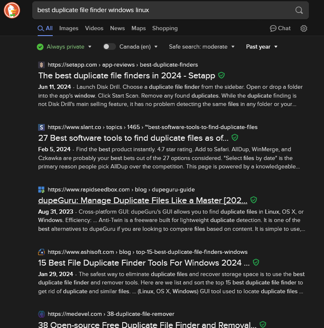Open rapidseedbox.com blog dupeguru-guide URL
The height and width of the screenshot is (328, 324).
121,190
